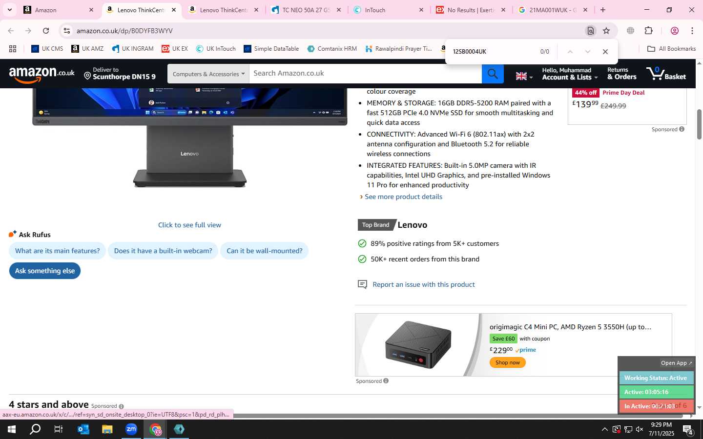The height and width of the screenshot is (439, 703).
Task: Open UK CMS bookmark
Action: [47, 49]
